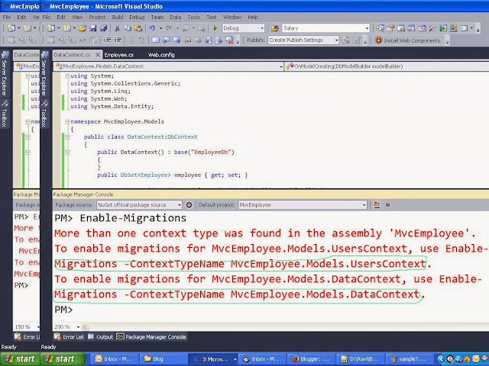The image size is (489, 366).
Task: Open Project menu in front window
Action: (x=97, y=17)
